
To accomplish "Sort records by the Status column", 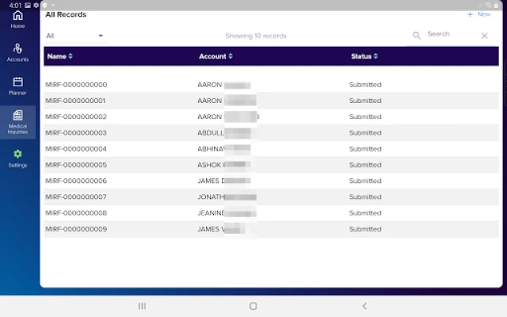I will [x=364, y=56].
